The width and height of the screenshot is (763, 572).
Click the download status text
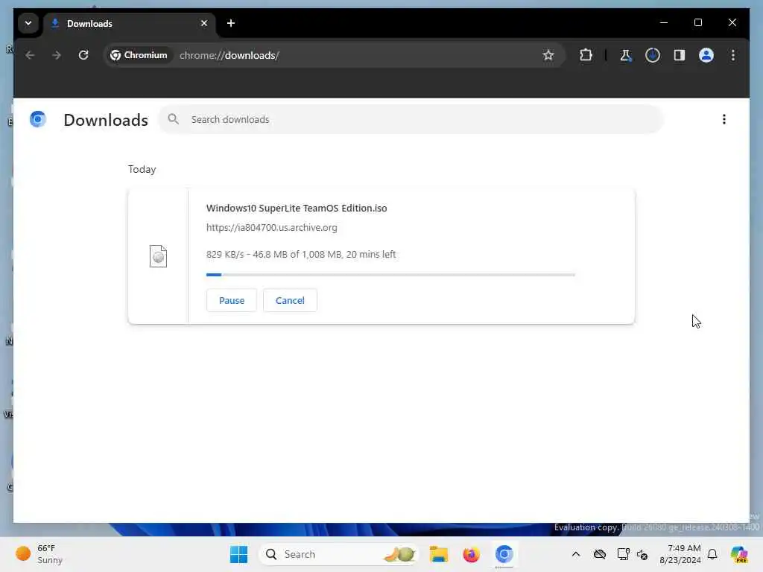[301, 255]
